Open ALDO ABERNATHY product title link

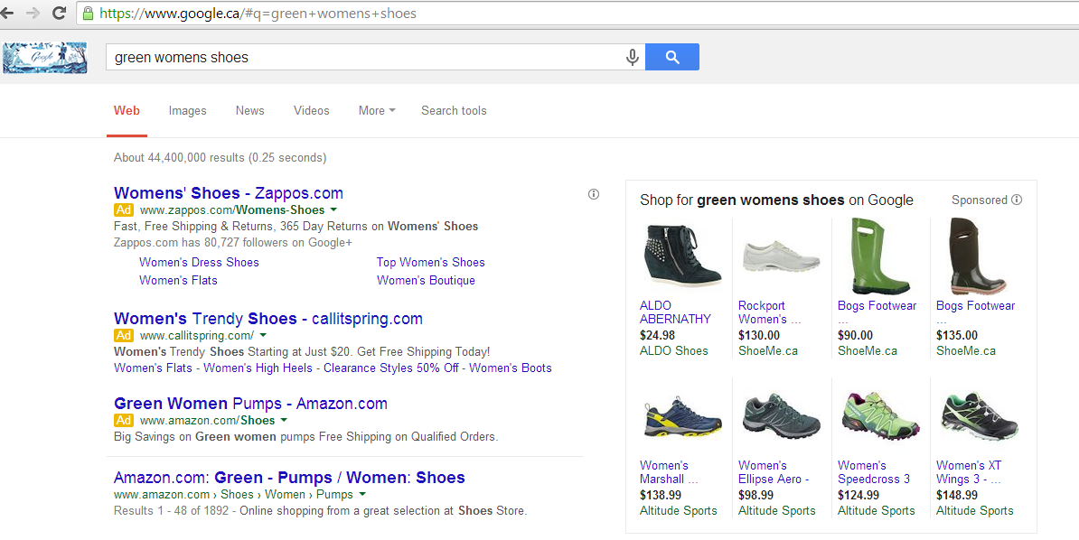point(675,312)
